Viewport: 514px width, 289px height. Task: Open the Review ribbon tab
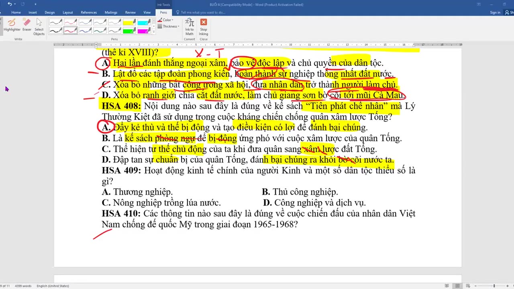tap(130, 12)
